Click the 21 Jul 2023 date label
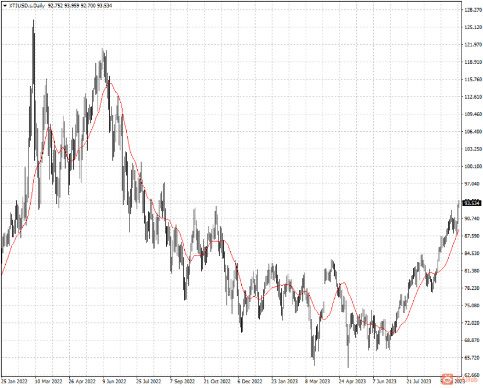 point(418,382)
